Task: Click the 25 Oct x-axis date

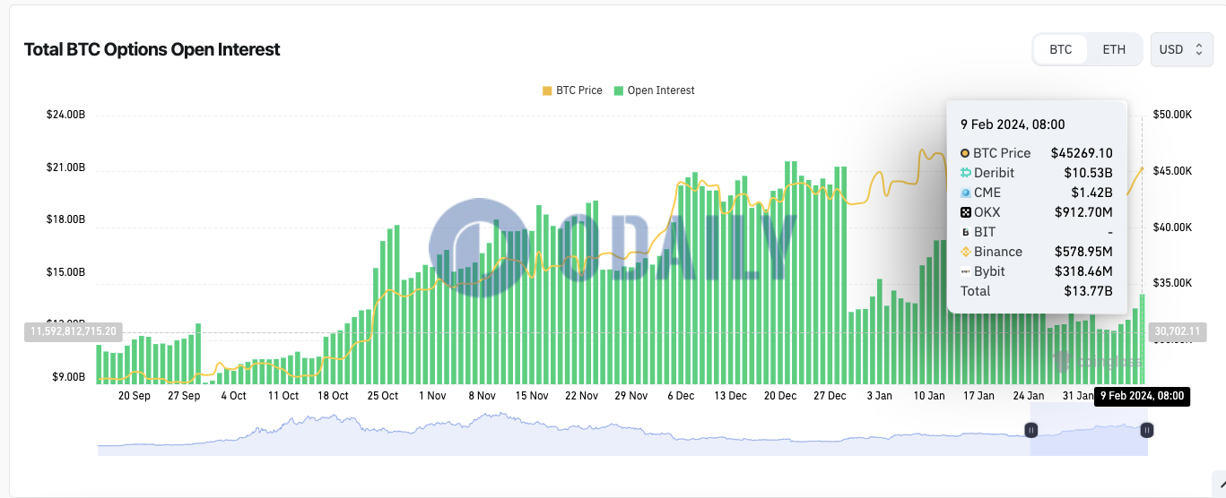Action: [383, 395]
